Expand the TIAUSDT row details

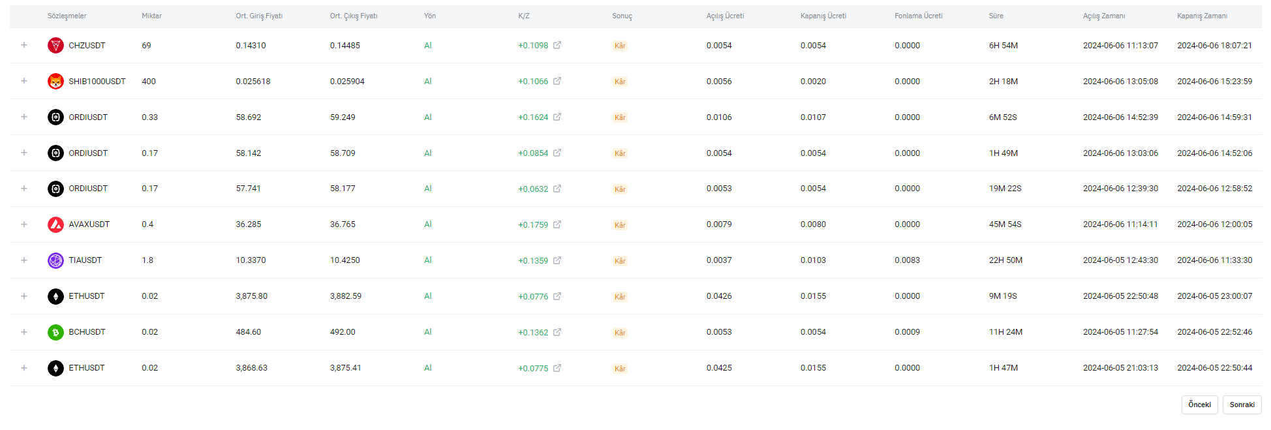coord(24,260)
